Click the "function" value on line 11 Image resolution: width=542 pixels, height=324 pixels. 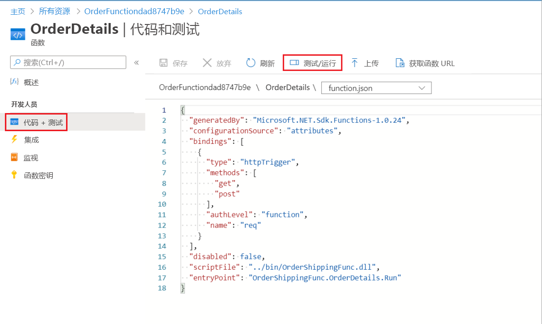coord(282,214)
